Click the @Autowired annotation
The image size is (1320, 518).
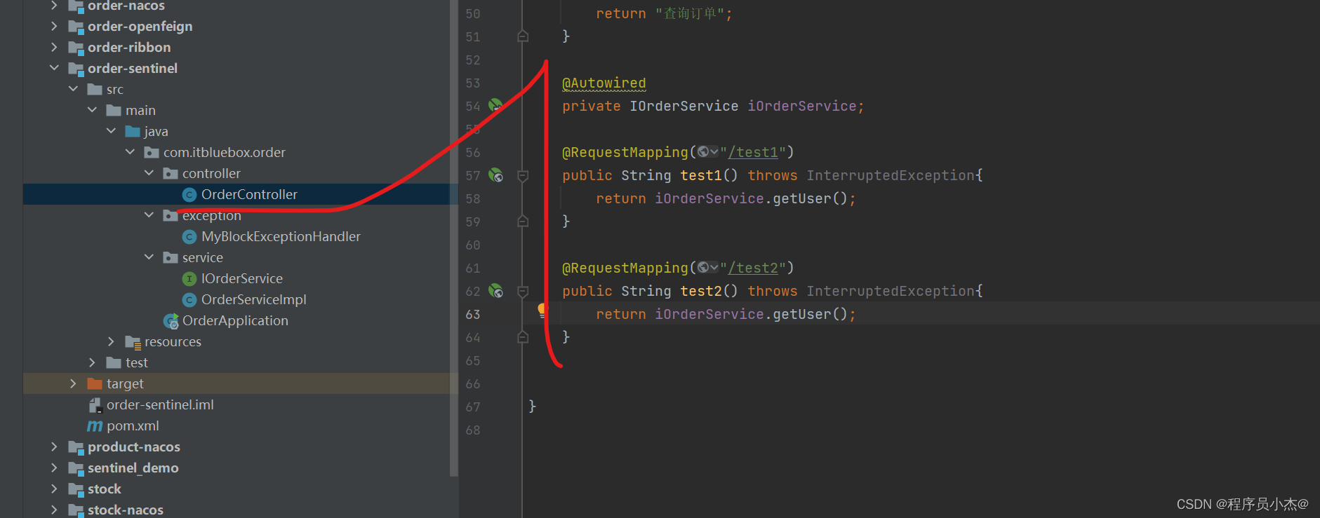pyautogui.click(x=604, y=83)
